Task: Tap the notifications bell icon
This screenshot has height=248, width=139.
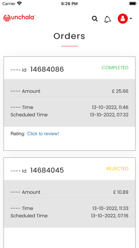Action: click(108, 19)
